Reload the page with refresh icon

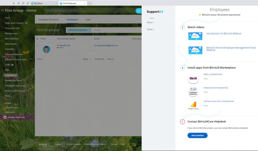pyautogui.click(x=23, y=3)
